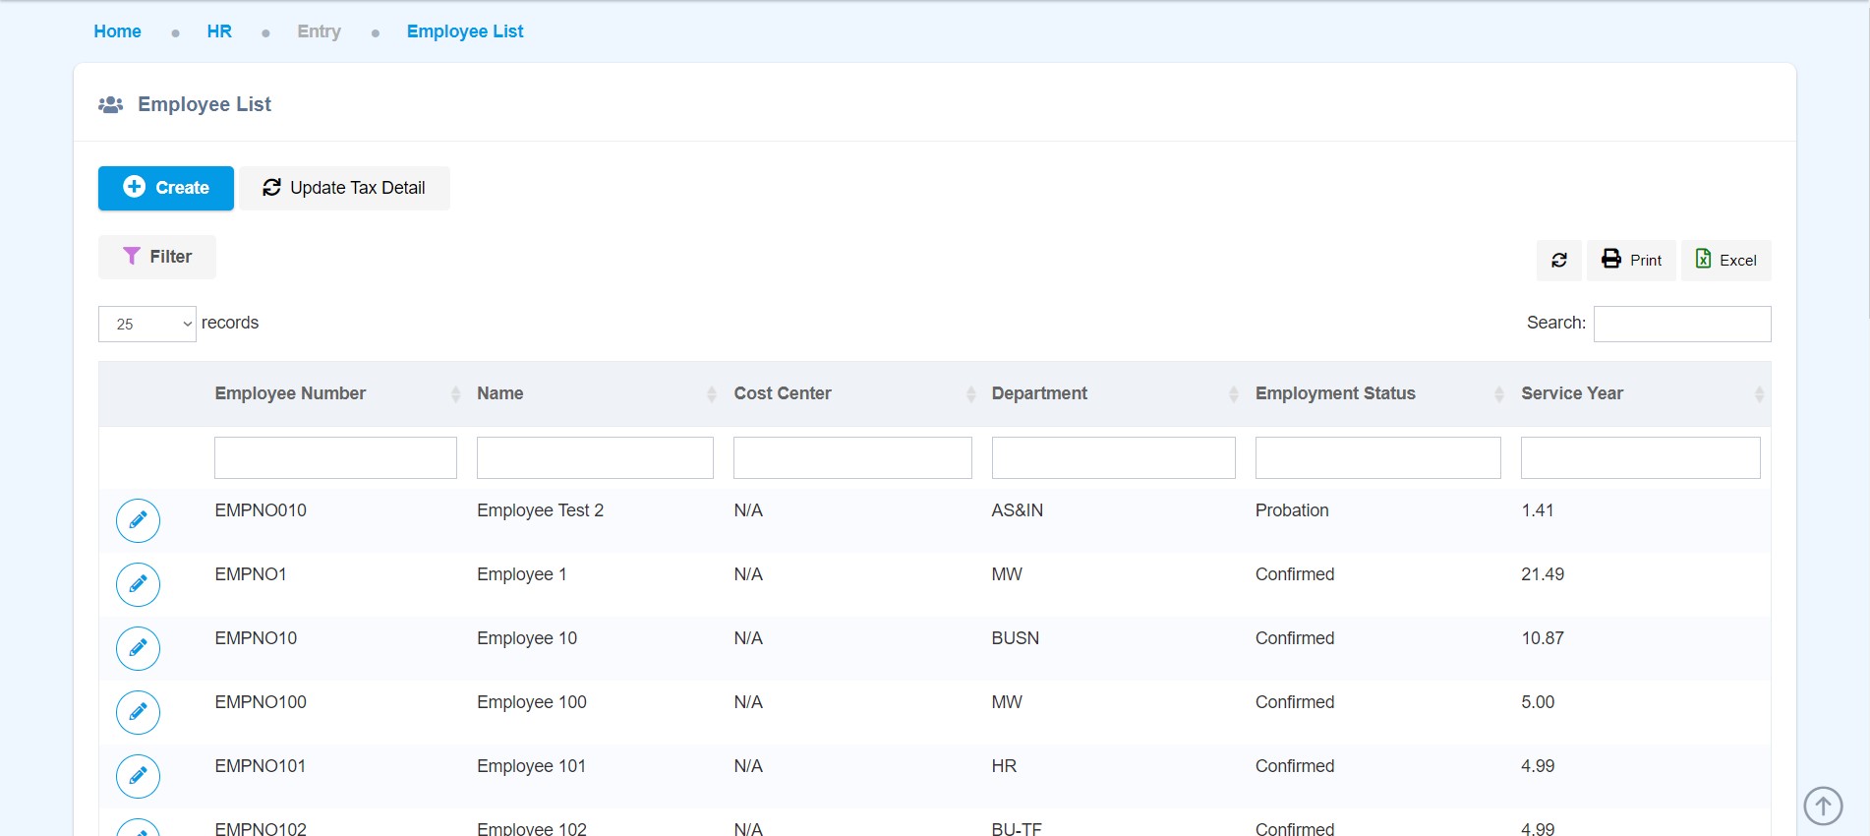This screenshot has width=1870, height=836.
Task: Click the Department column filter field
Action: 1113,458
